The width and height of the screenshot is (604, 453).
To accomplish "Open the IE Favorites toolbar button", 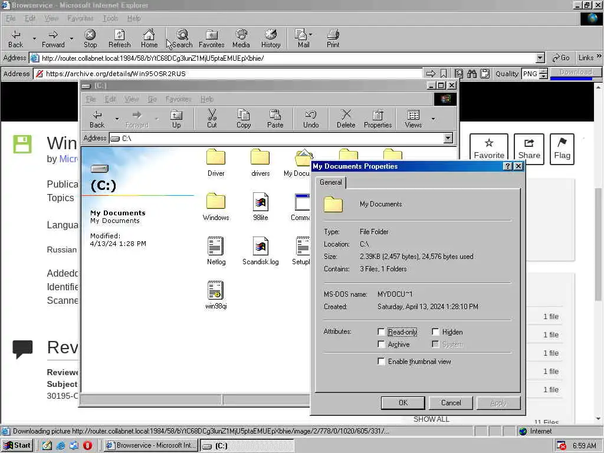I will pyautogui.click(x=212, y=38).
